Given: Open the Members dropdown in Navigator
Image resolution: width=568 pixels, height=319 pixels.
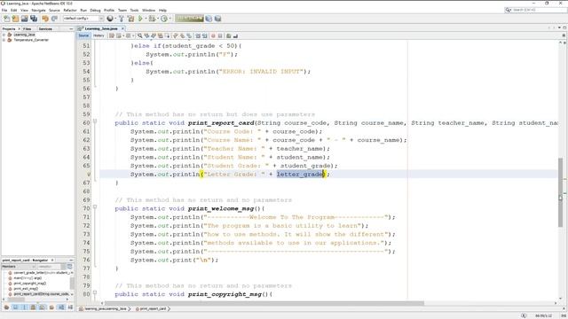Looking at the screenshot, I should pyautogui.click(x=18, y=267).
